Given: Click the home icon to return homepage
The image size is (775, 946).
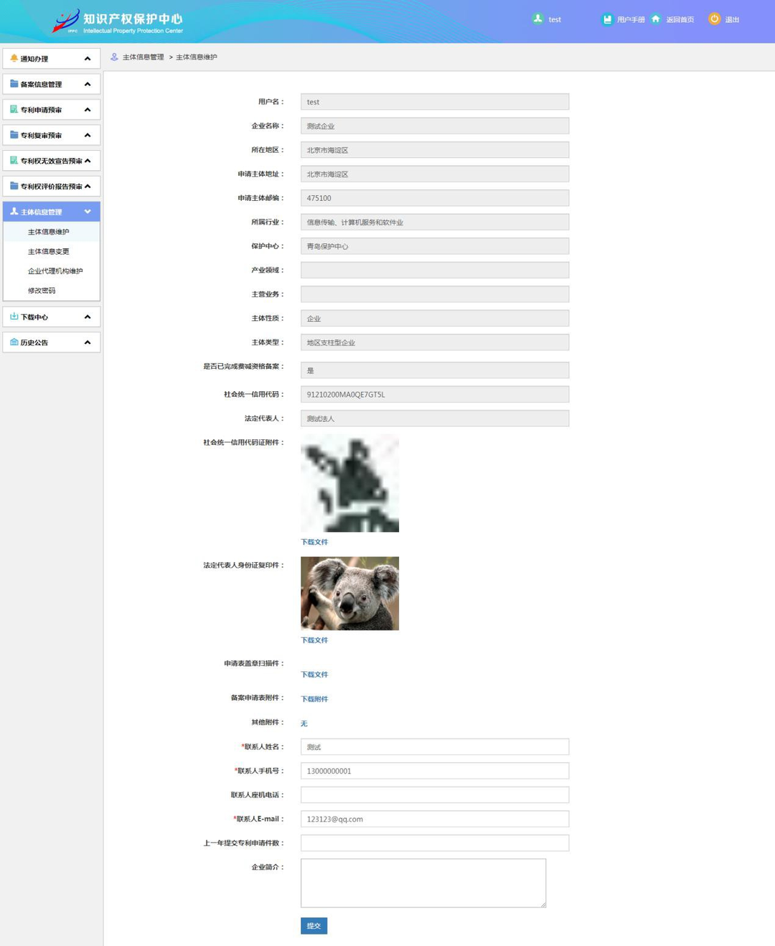Looking at the screenshot, I should [x=655, y=19].
